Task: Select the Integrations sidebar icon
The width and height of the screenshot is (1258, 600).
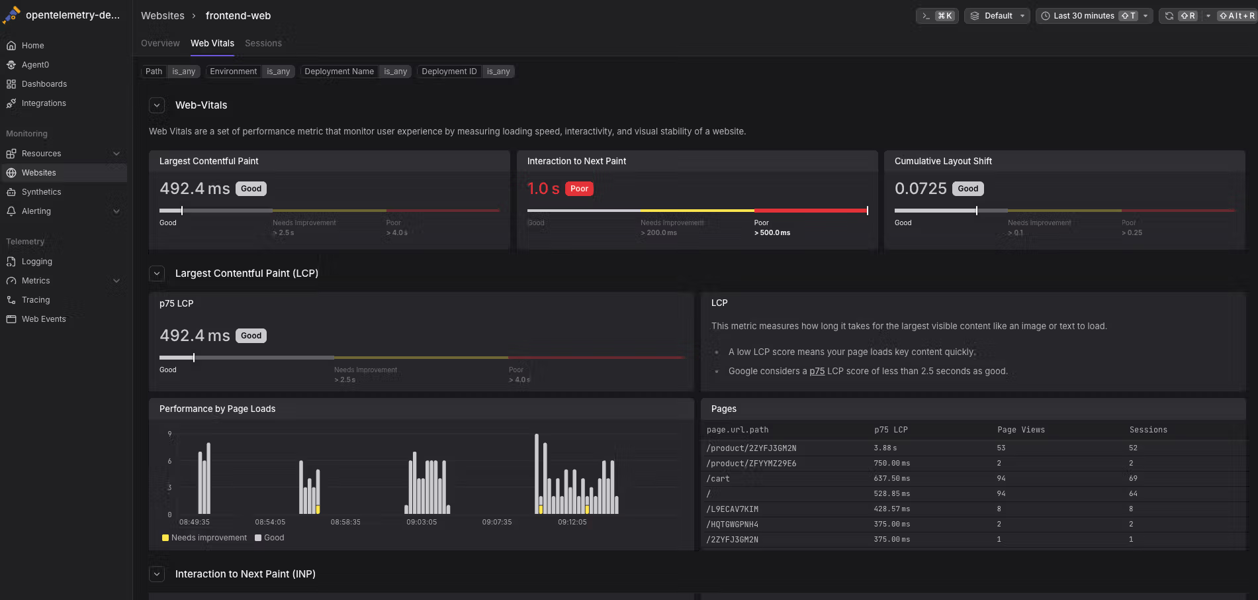Action: 11,103
